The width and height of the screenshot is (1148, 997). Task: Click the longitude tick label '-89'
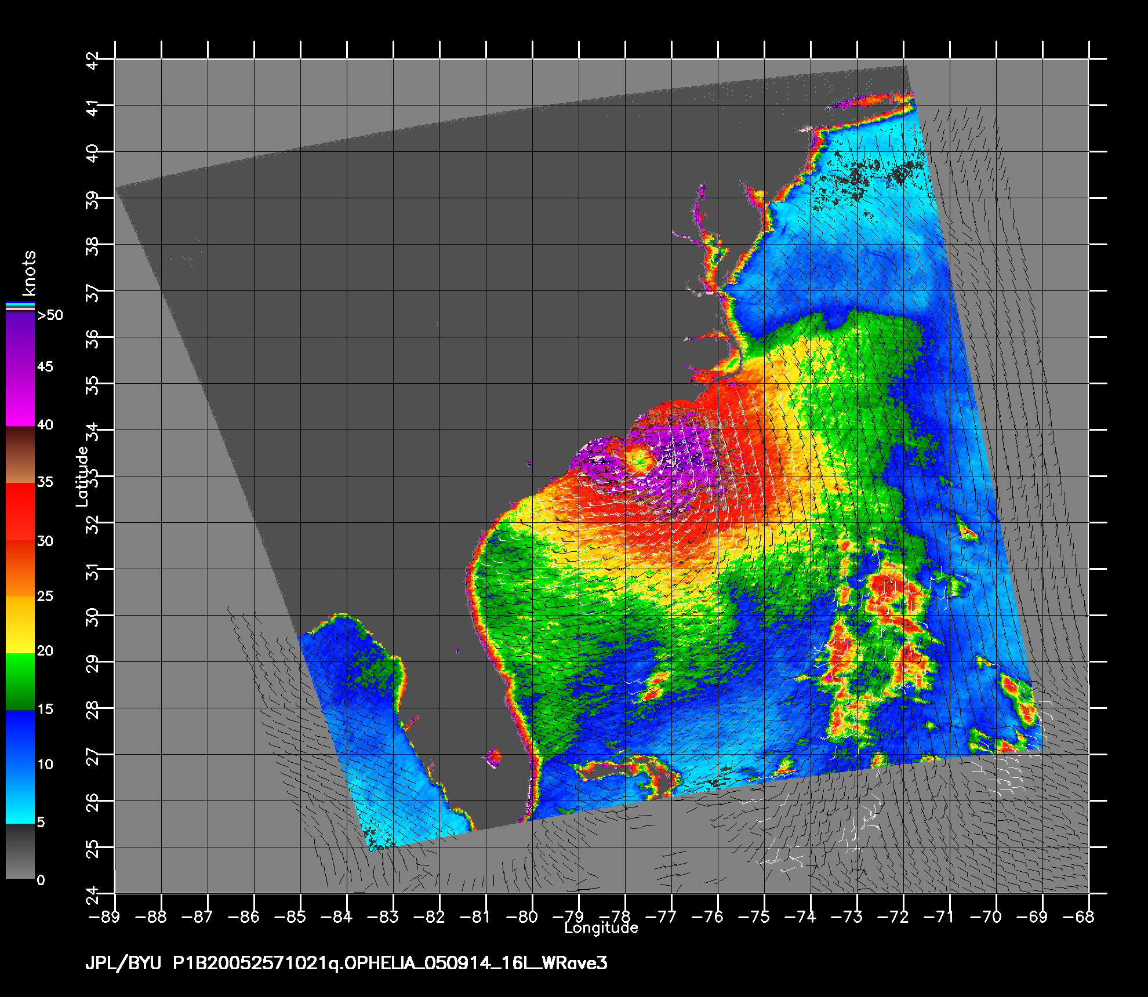tap(104, 916)
